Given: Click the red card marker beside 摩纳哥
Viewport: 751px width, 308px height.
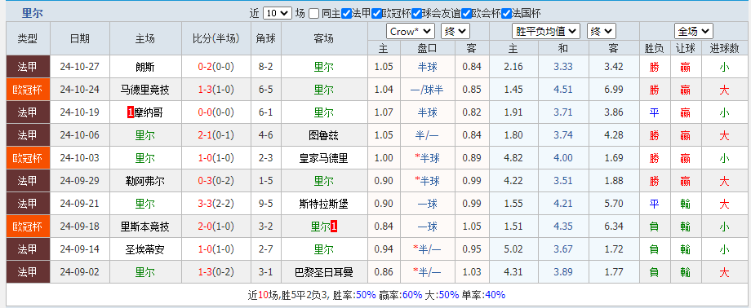Looking at the screenshot, I should click(x=130, y=112).
